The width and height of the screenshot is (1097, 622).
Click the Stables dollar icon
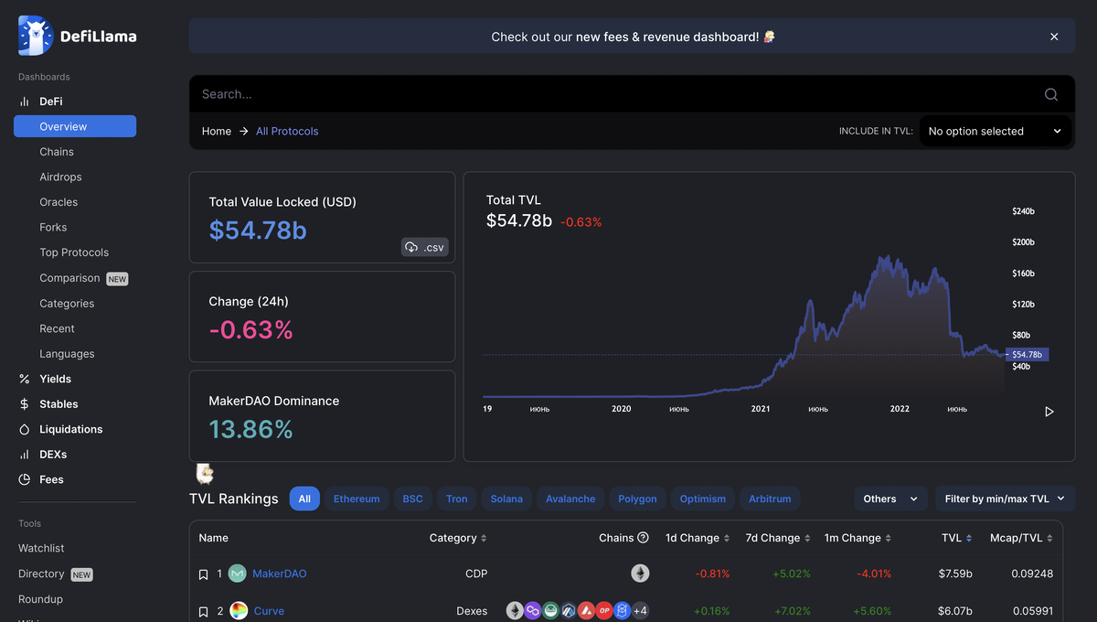click(x=25, y=404)
